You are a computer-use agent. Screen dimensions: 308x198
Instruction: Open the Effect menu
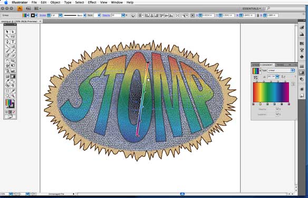click(x=92, y=2)
